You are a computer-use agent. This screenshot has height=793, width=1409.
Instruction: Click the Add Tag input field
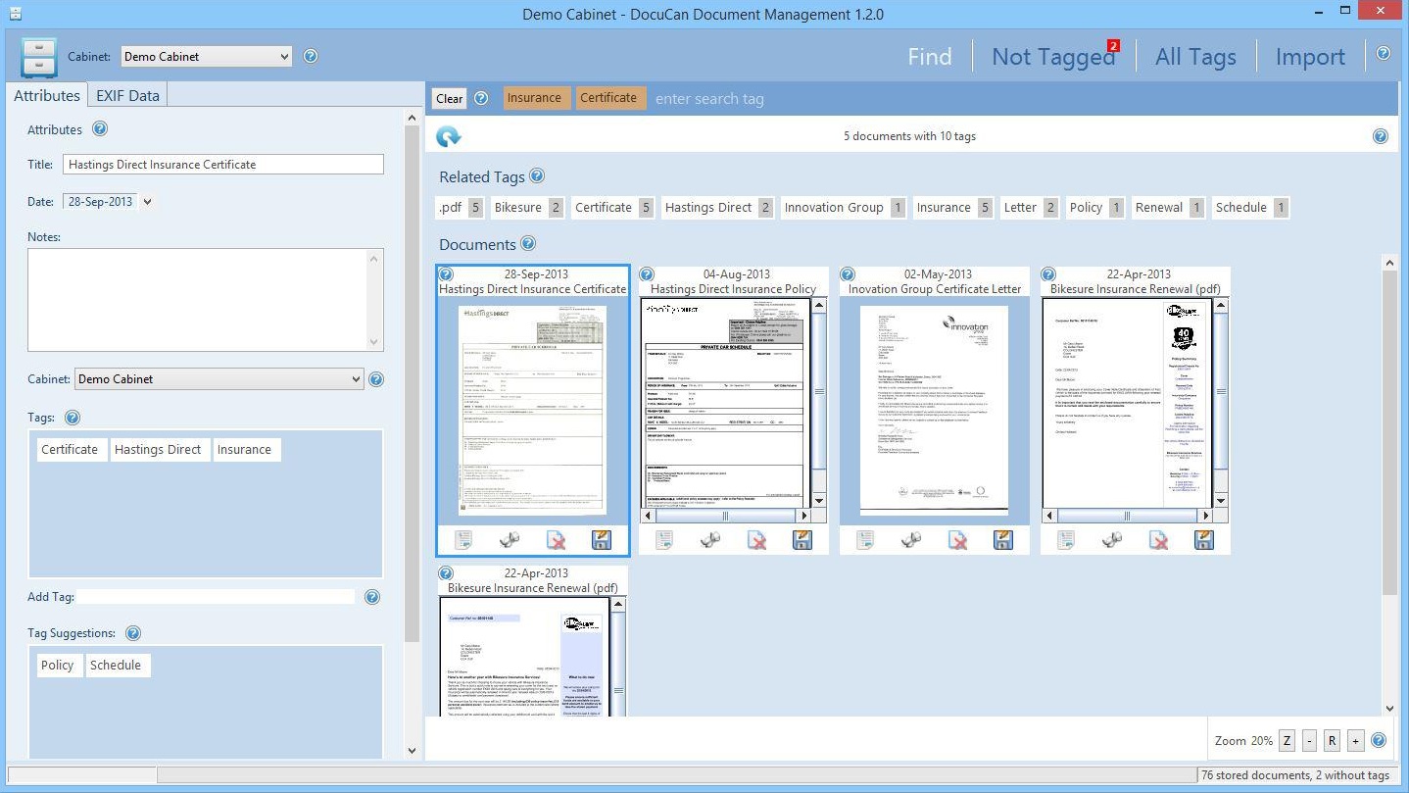tap(216, 596)
